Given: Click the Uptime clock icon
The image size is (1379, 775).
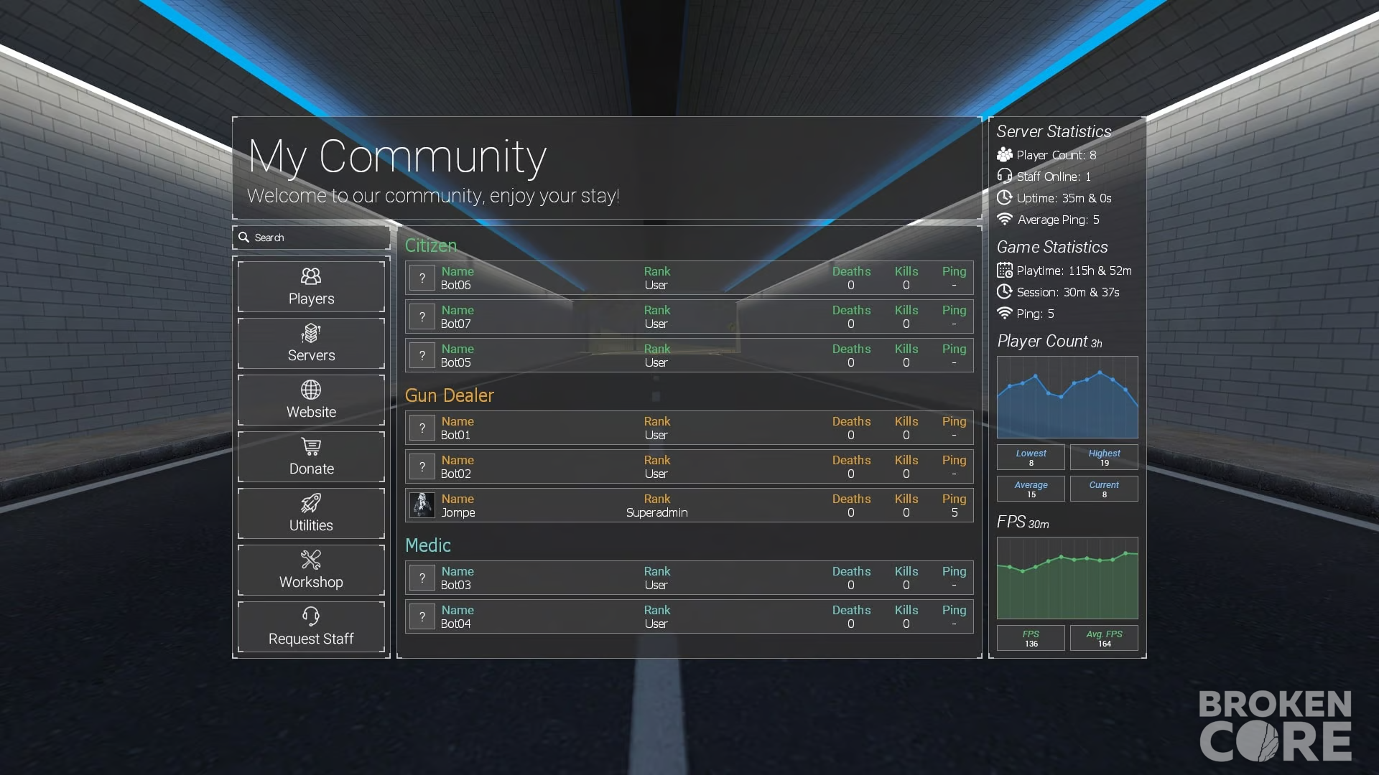Looking at the screenshot, I should (1005, 197).
